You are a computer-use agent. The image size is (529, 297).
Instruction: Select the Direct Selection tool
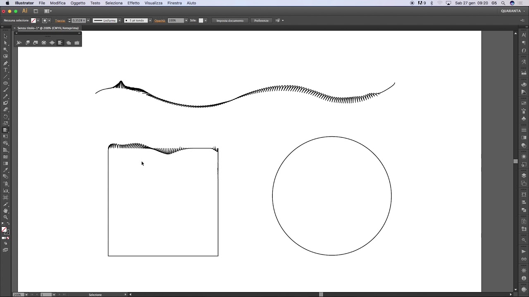click(5, 43)
